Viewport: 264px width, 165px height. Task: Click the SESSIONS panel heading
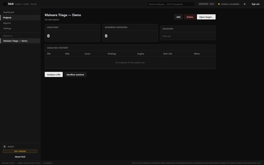click(168, 29)
